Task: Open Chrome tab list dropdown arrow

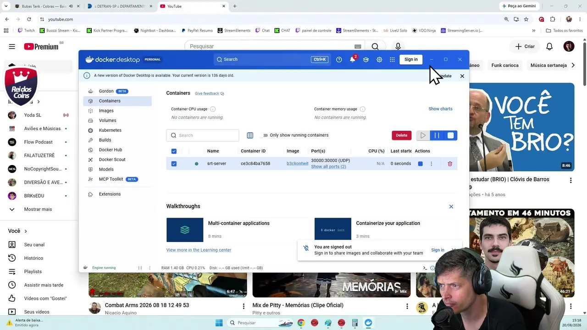Action: (6, 6)
